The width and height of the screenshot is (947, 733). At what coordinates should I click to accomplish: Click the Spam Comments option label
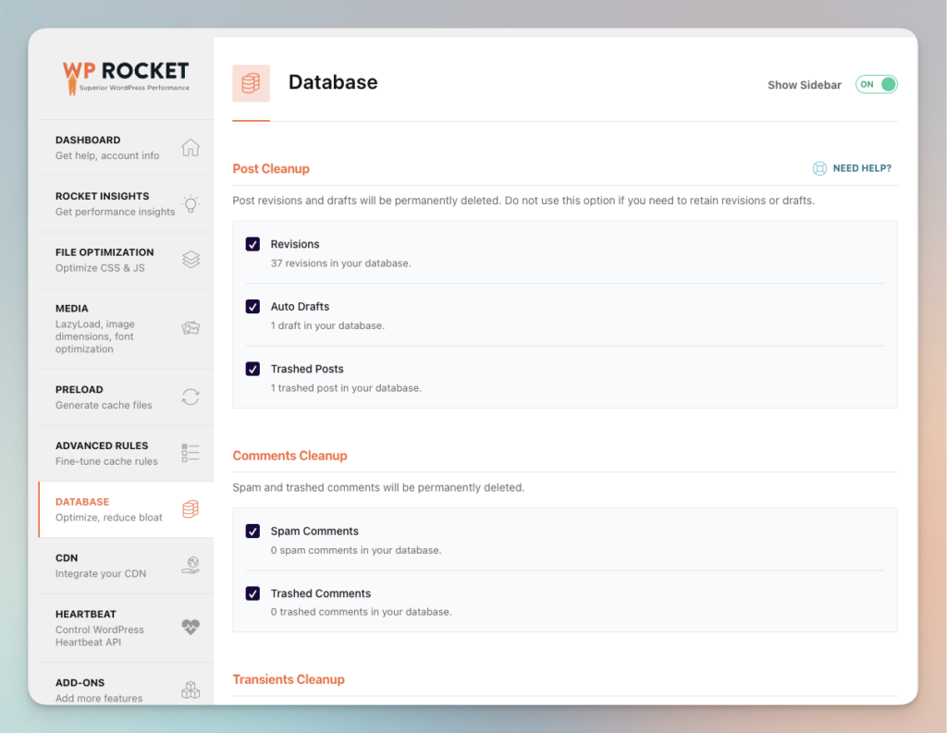pyautogui.click(x=314, y=531)
